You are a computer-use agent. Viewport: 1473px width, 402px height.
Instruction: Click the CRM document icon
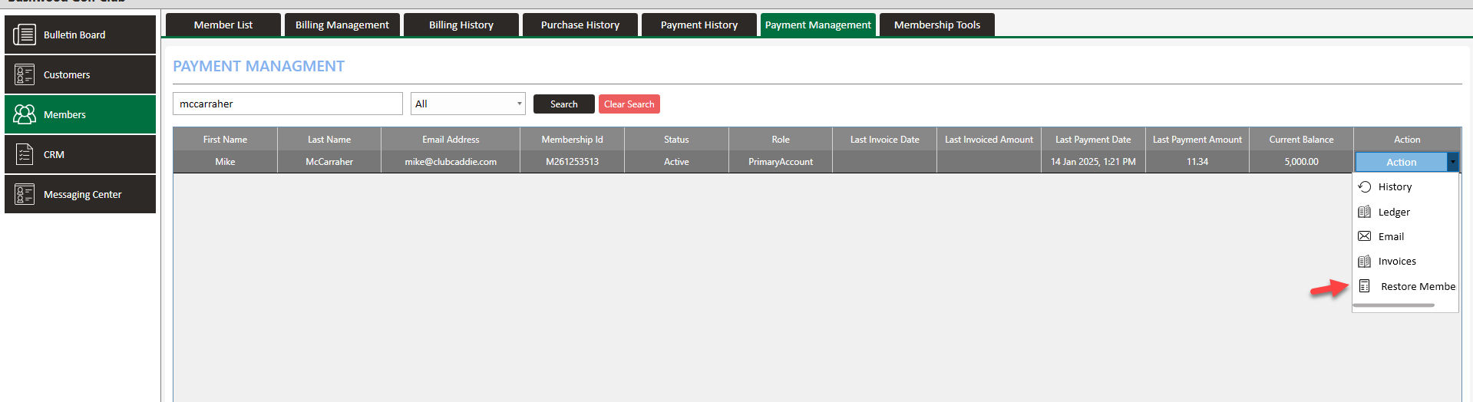[x=25, y=154]
